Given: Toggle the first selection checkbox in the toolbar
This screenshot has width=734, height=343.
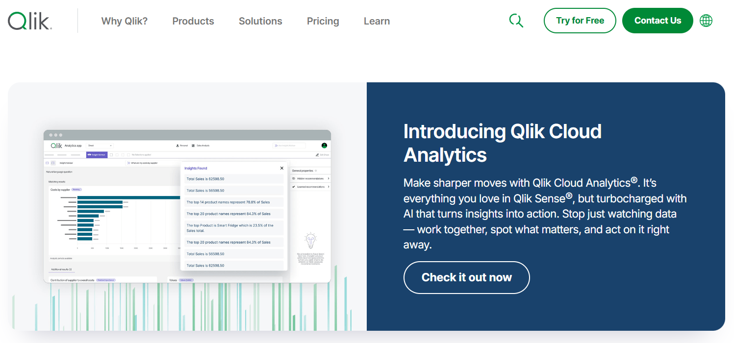Looking at the screenshot, I should (x=111, y=155).
